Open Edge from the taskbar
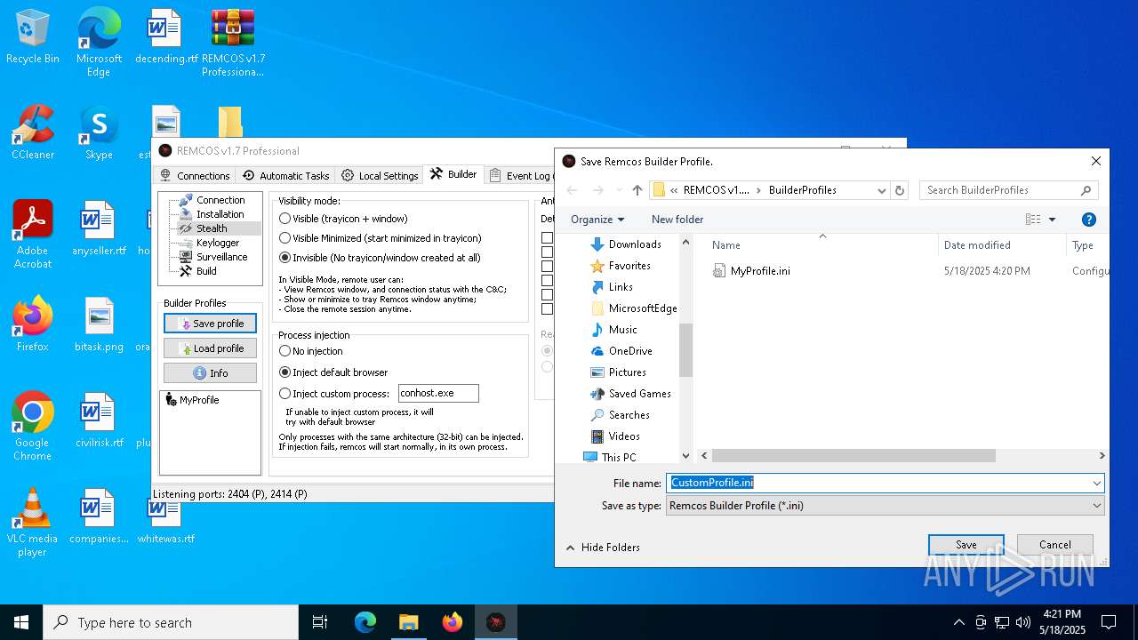 [365, 622]
